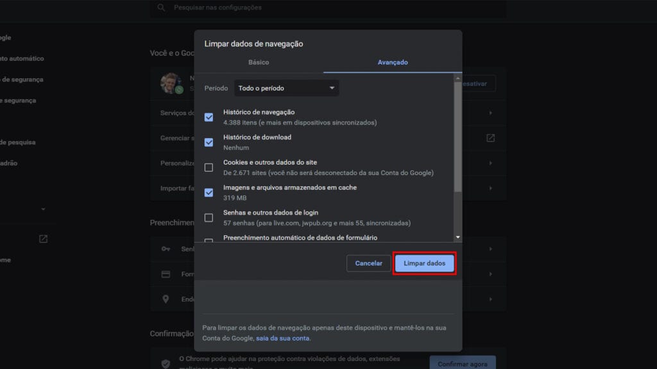The height and width of the screenshot is (369, 657).
Task: Enable Senhas e outros dados de login checkbox
Action: click(x=209, y=218)
